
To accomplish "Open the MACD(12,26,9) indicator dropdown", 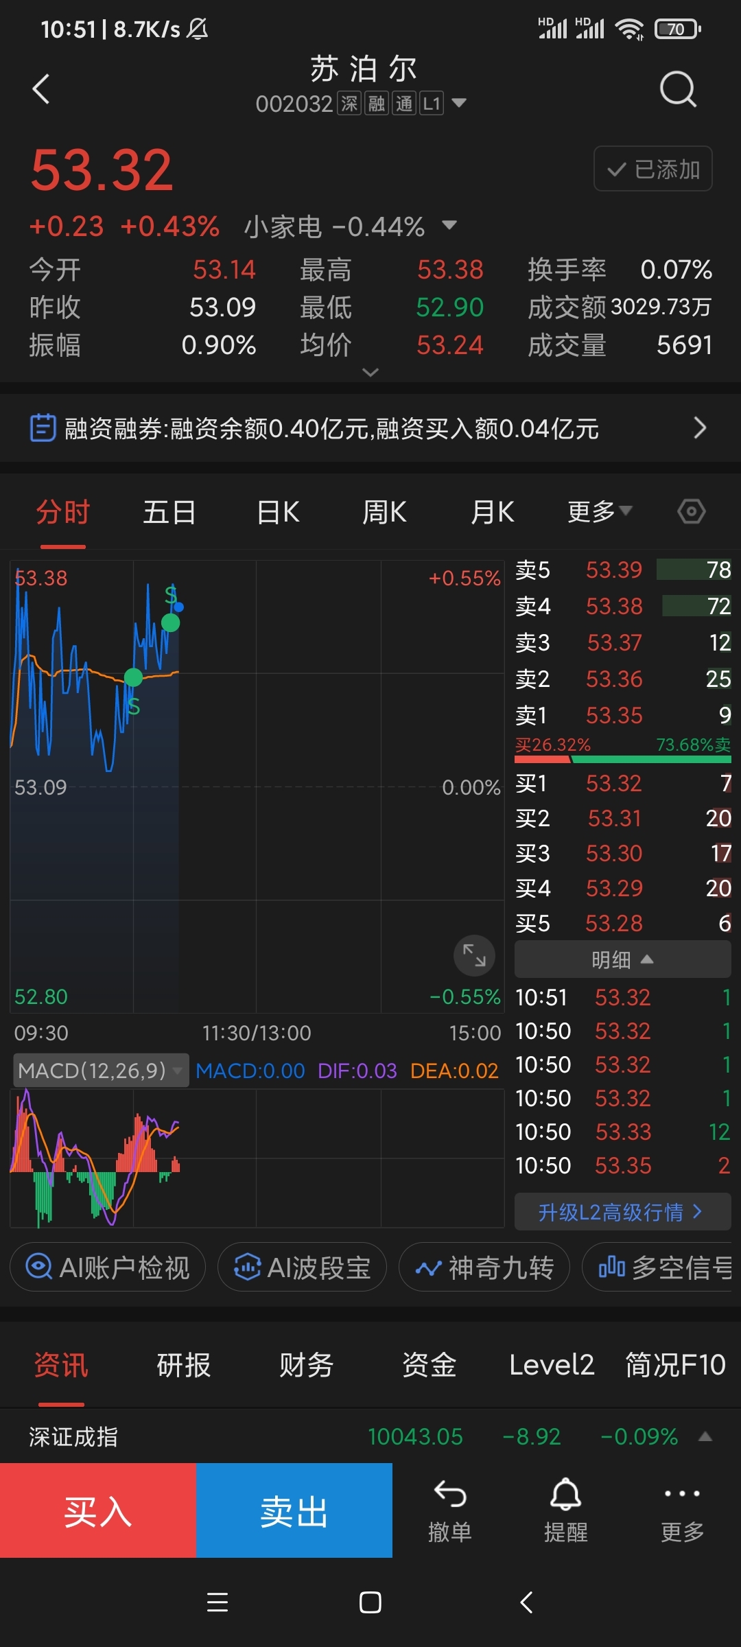I will point(100,1070).
